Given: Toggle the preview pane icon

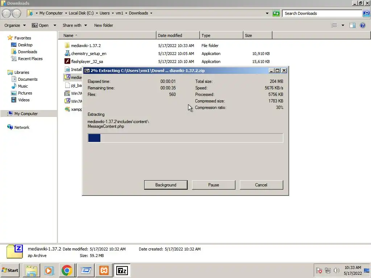Looking at the screenshot, I should [352, 25].
